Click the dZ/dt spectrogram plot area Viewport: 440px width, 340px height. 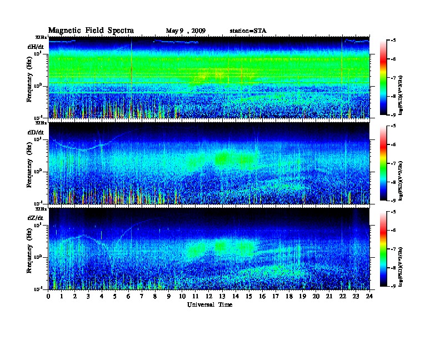pyautogui.click(x=209, y=249)
